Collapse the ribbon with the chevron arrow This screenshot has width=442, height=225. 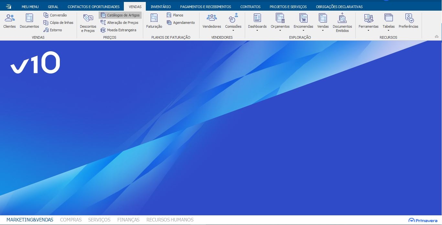(x=437, y=37)
